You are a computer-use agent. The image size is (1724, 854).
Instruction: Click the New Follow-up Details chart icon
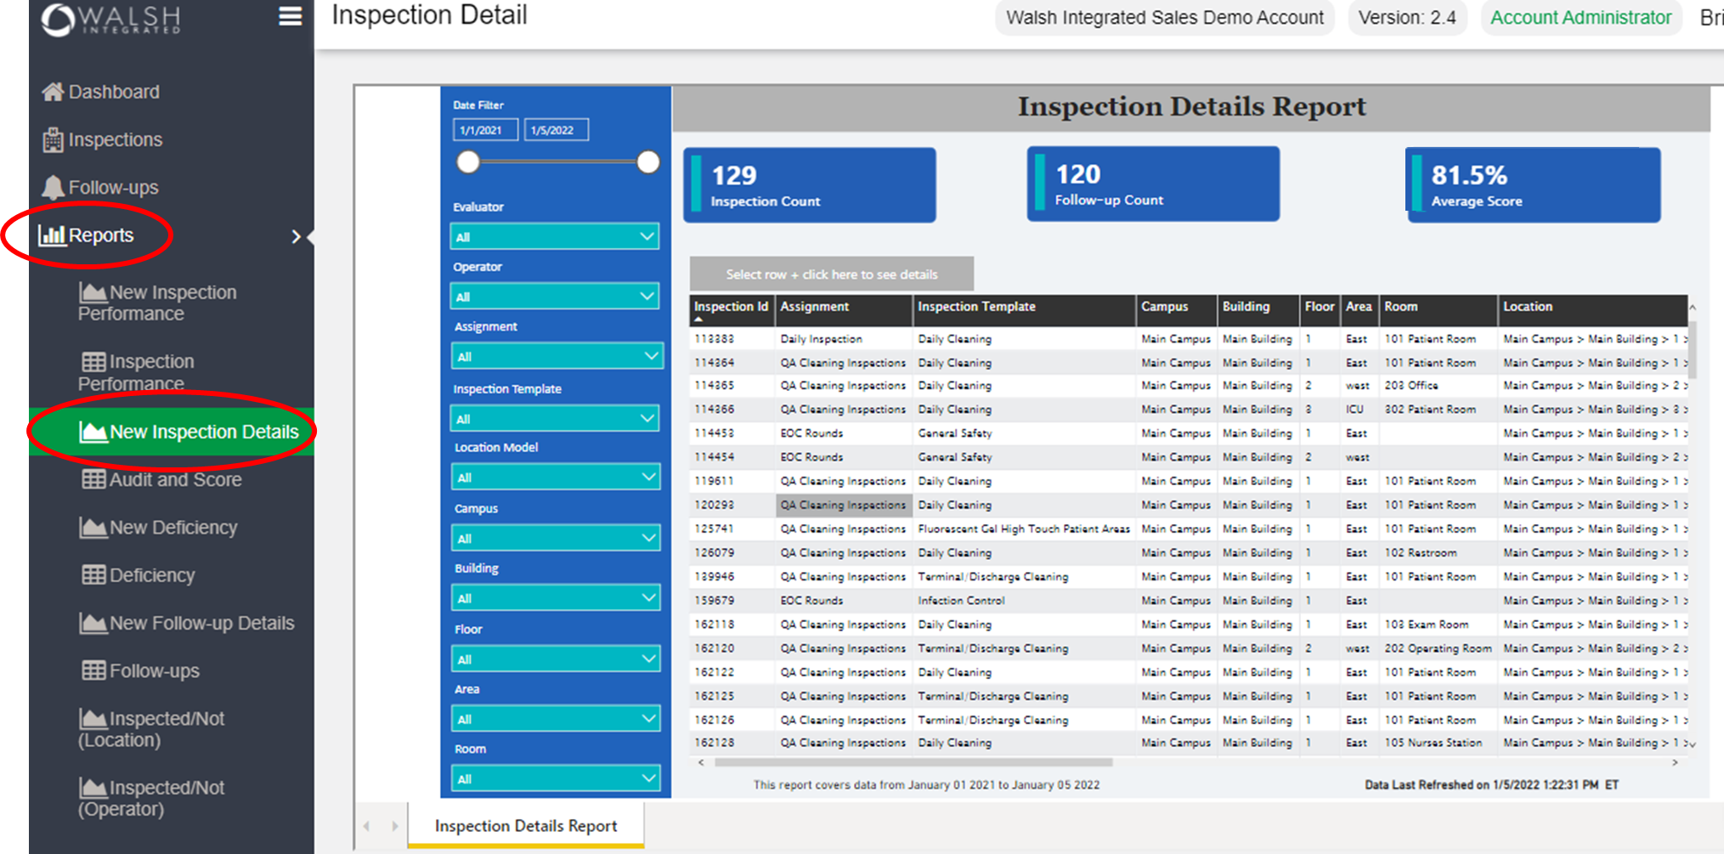tap(93, 623)
